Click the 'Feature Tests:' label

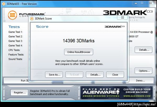coord(16,55)
